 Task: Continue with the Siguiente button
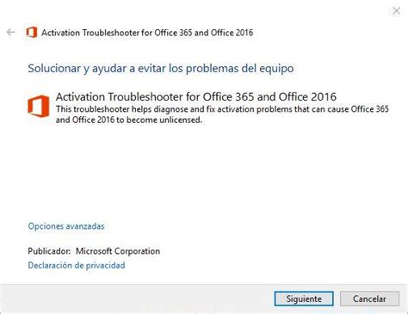[304, 299]
